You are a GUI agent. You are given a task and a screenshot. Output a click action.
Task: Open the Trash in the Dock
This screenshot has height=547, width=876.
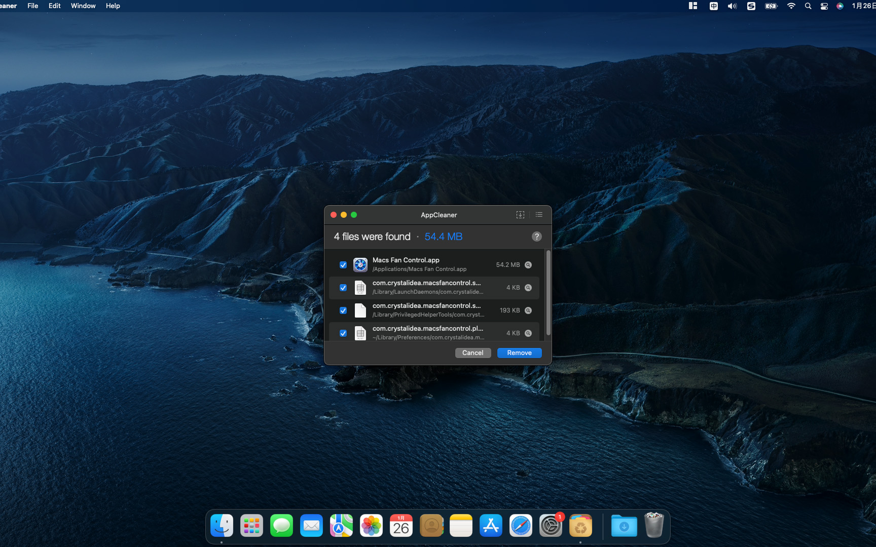tap(654, 525)
